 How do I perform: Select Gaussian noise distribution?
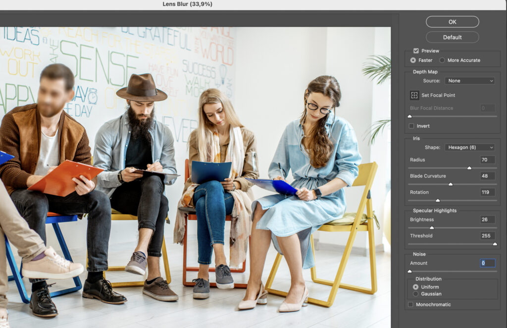click(x=415, y=294)
